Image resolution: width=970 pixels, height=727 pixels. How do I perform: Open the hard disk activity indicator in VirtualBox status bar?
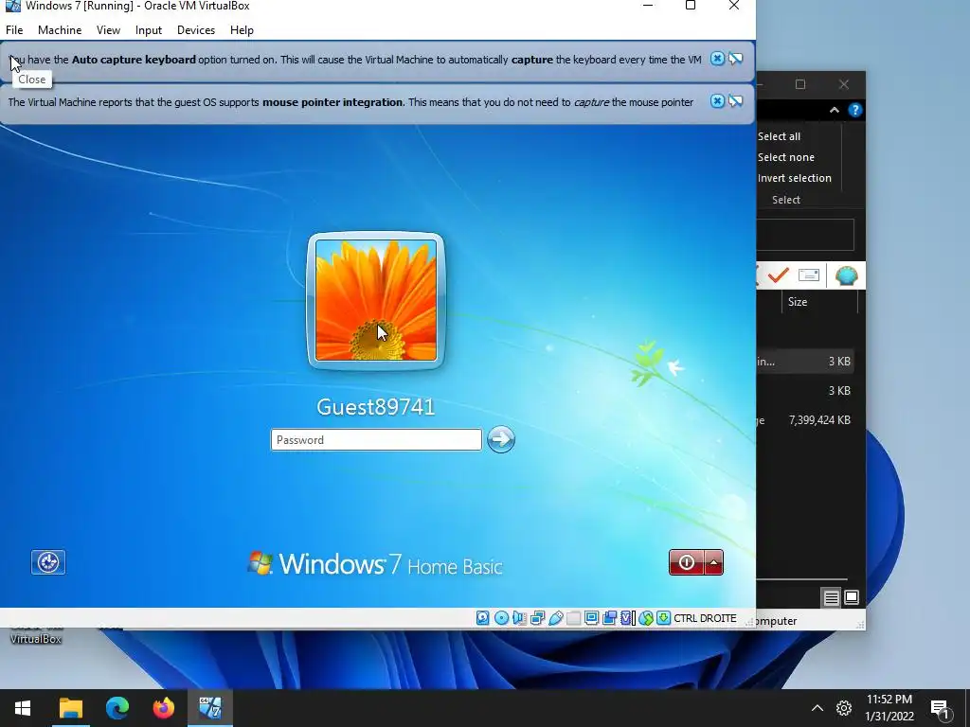coord(482,618)
